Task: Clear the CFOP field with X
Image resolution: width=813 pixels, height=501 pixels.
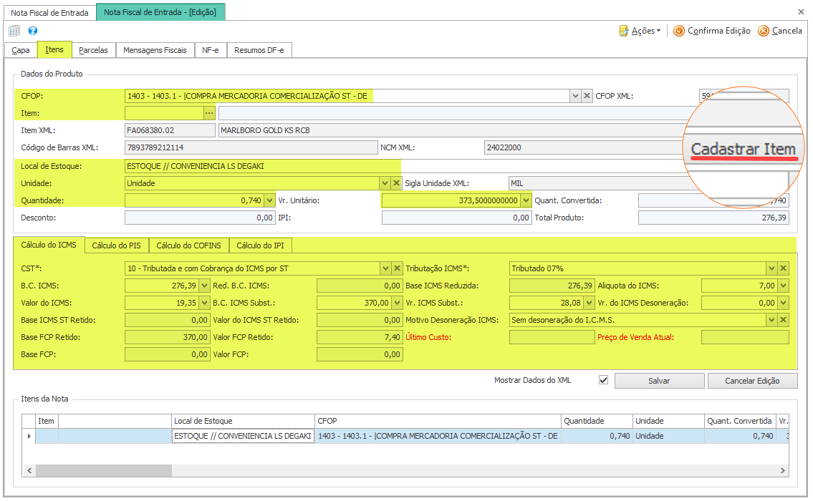Action: click(587, 96)
